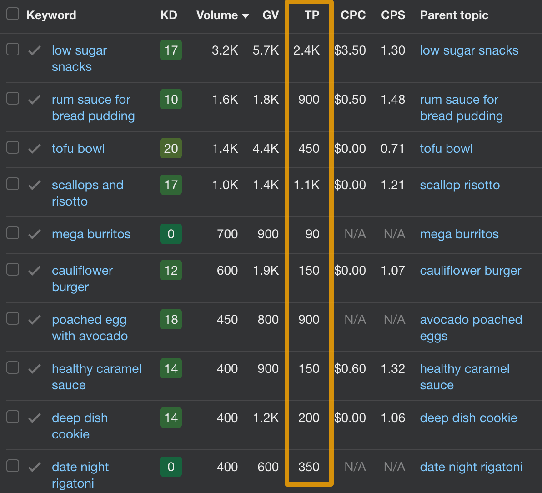Tick the checkbox for "rum sauce for bread pudding"
Viewport: 542px width, 493px height.
point(12,98)
